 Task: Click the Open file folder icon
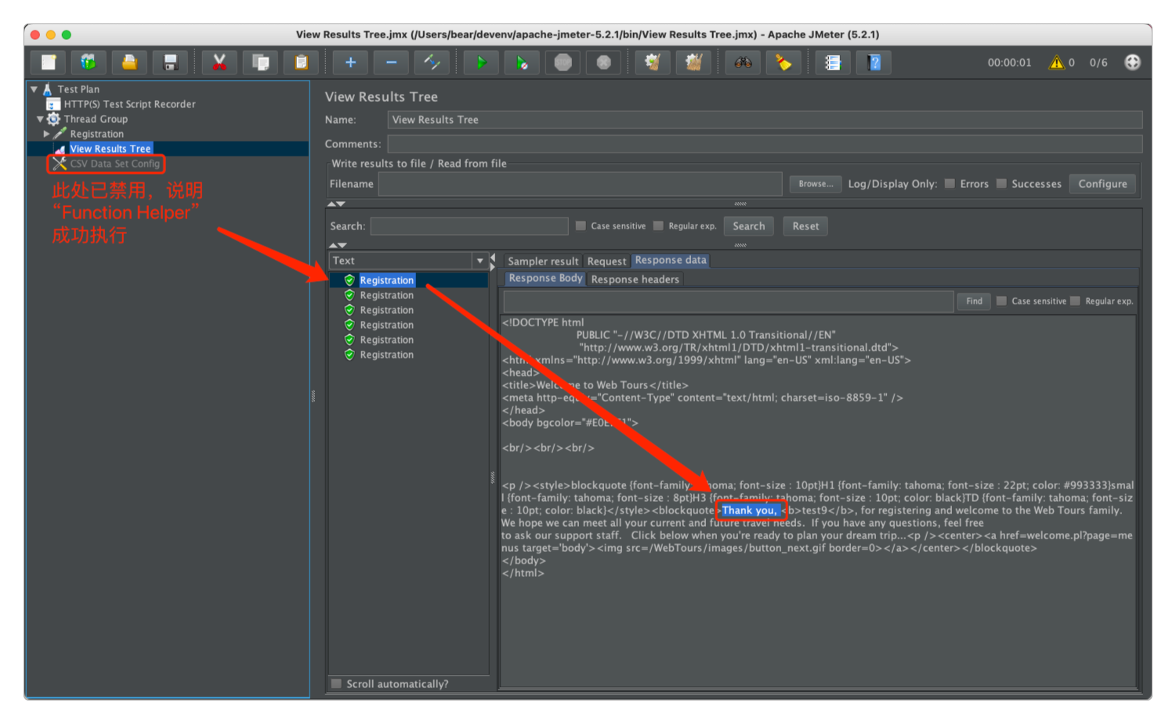click(x=129, y=63)
